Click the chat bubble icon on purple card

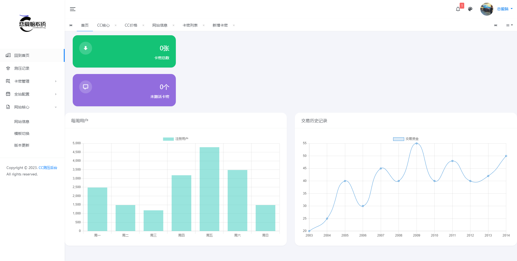[86, 87]
